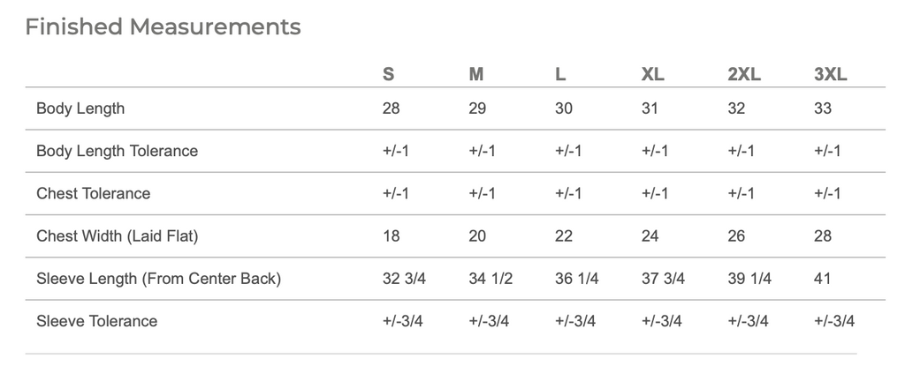
Task: Click the Chest Tolerance row label
Action: click(93, 193)
